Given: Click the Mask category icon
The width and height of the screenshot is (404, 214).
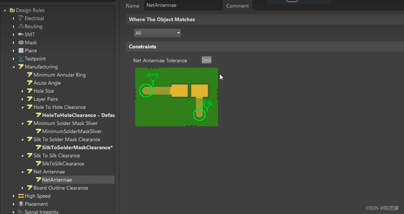Looking at the screenshot, I should click(x=21, y=42).
